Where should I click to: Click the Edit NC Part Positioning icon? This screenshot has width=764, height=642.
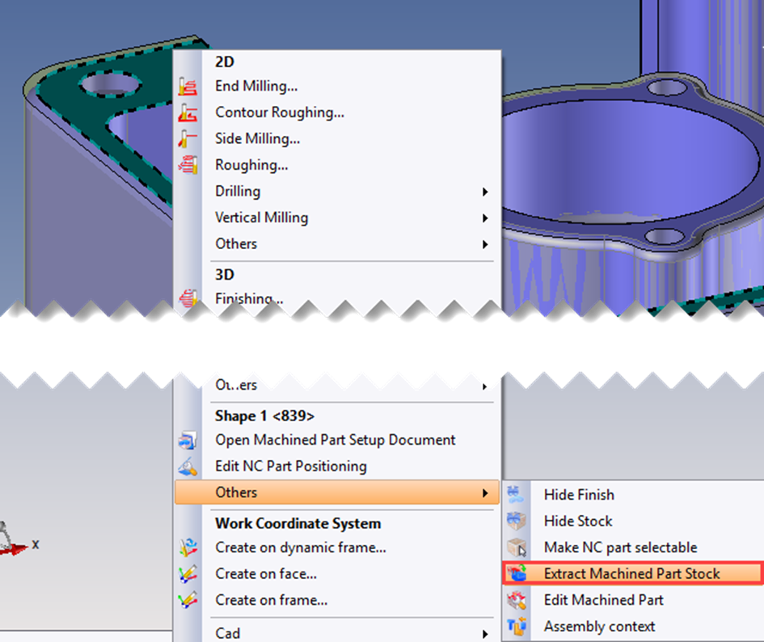coord(188,467)
